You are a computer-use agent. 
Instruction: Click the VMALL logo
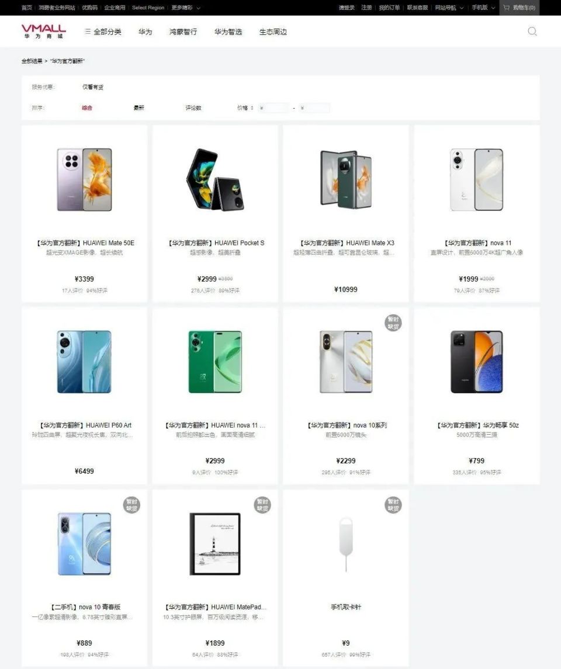click(x=43, y=32)
